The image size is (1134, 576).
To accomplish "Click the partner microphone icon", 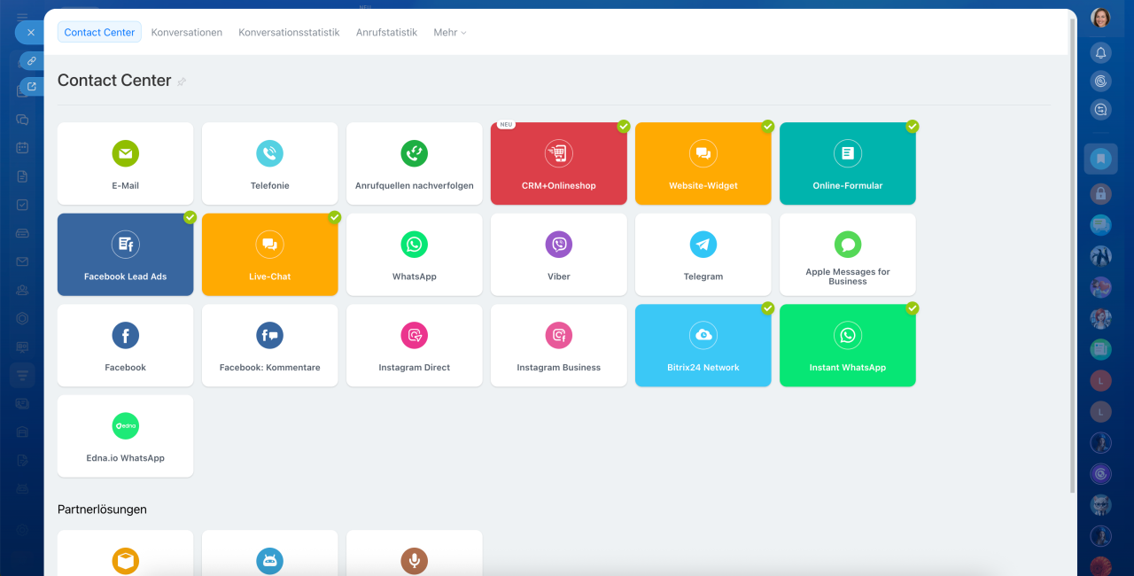I will (x=414, y=561).
